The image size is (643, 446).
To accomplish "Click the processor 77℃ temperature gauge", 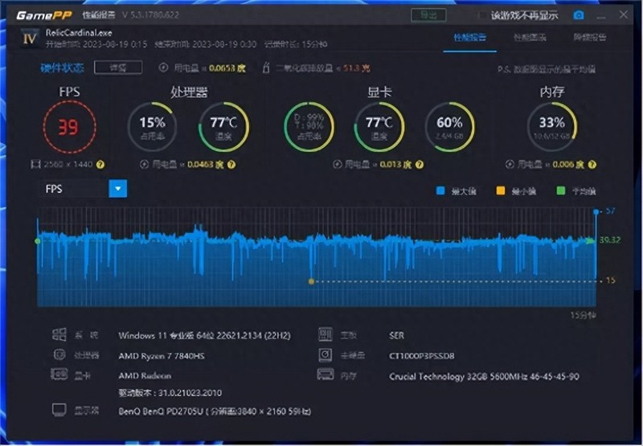I will [x=223, y=127].
